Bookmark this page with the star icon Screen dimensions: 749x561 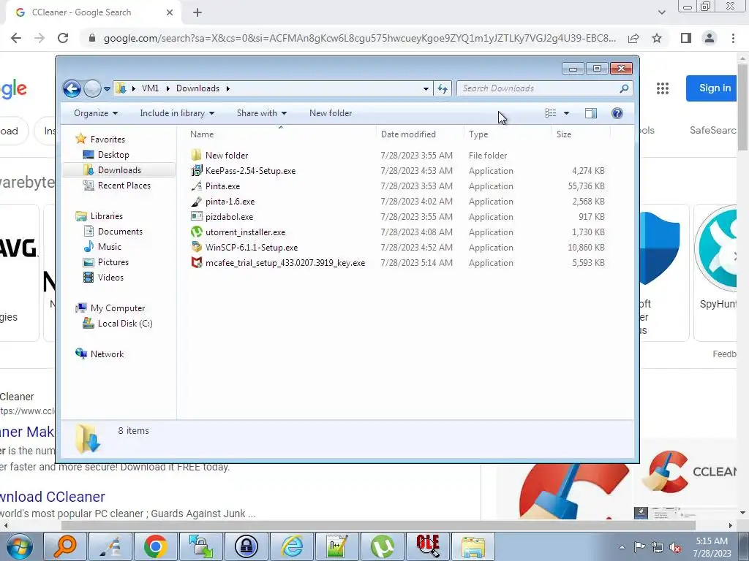[x=657, y=38]
